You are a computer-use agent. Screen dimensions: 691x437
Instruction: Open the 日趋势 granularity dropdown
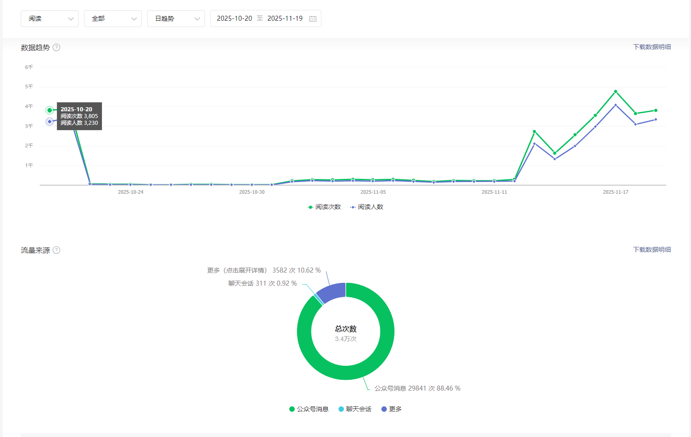(176, 18)
